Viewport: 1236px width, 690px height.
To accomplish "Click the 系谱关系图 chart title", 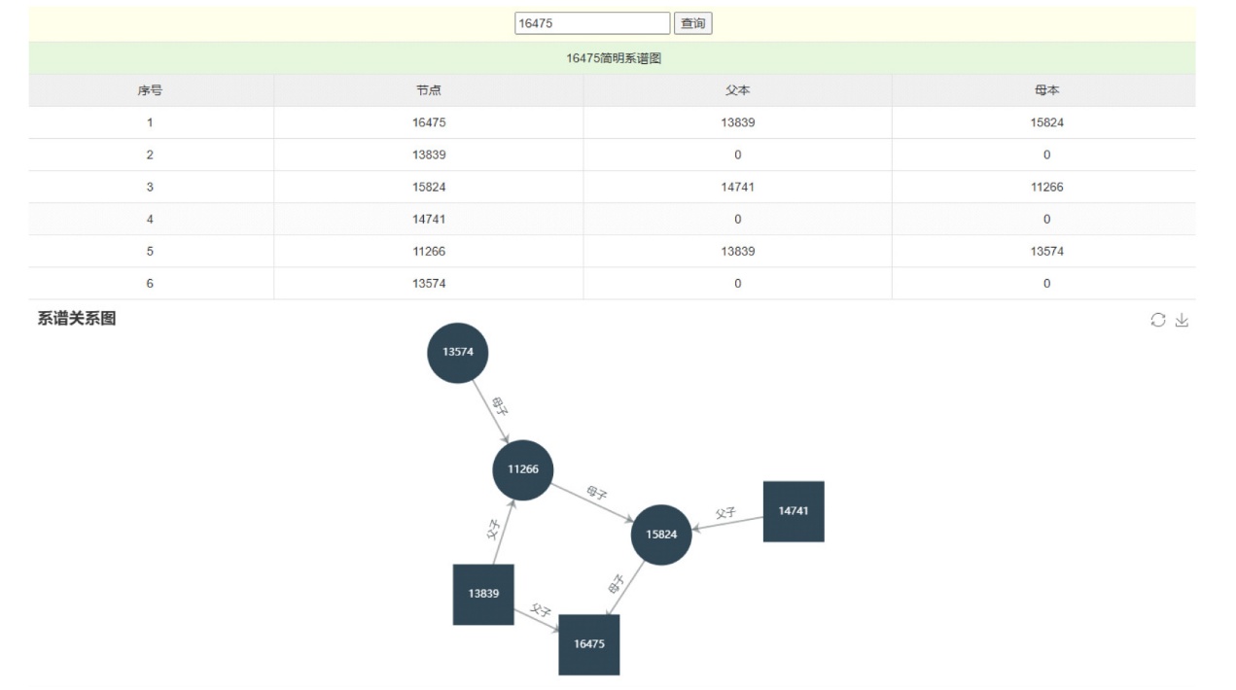I will click(x=77, y=319).
